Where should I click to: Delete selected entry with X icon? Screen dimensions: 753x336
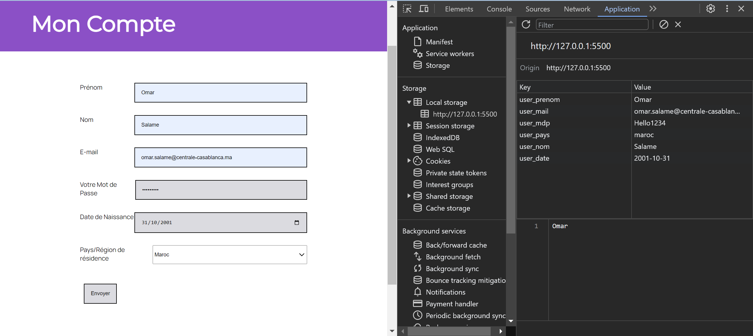678,25
